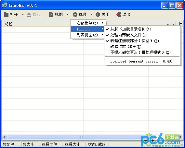Click the 状态: 就绪 status entry
Viewport: 185px width, 148px height.
pyautogui.click(x=97, y=144)
